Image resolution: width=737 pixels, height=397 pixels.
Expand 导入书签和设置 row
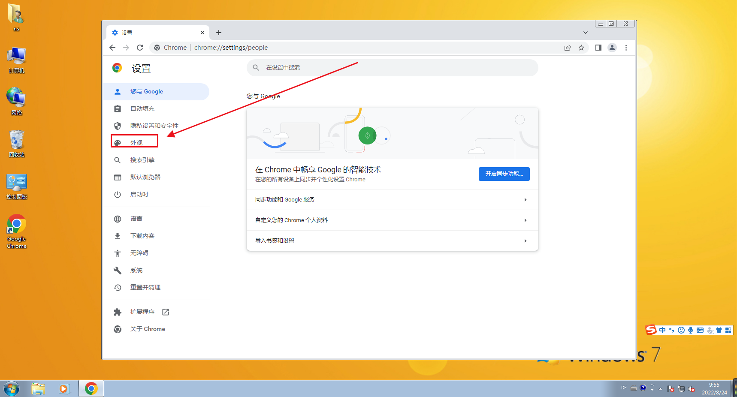pos(392,241)
